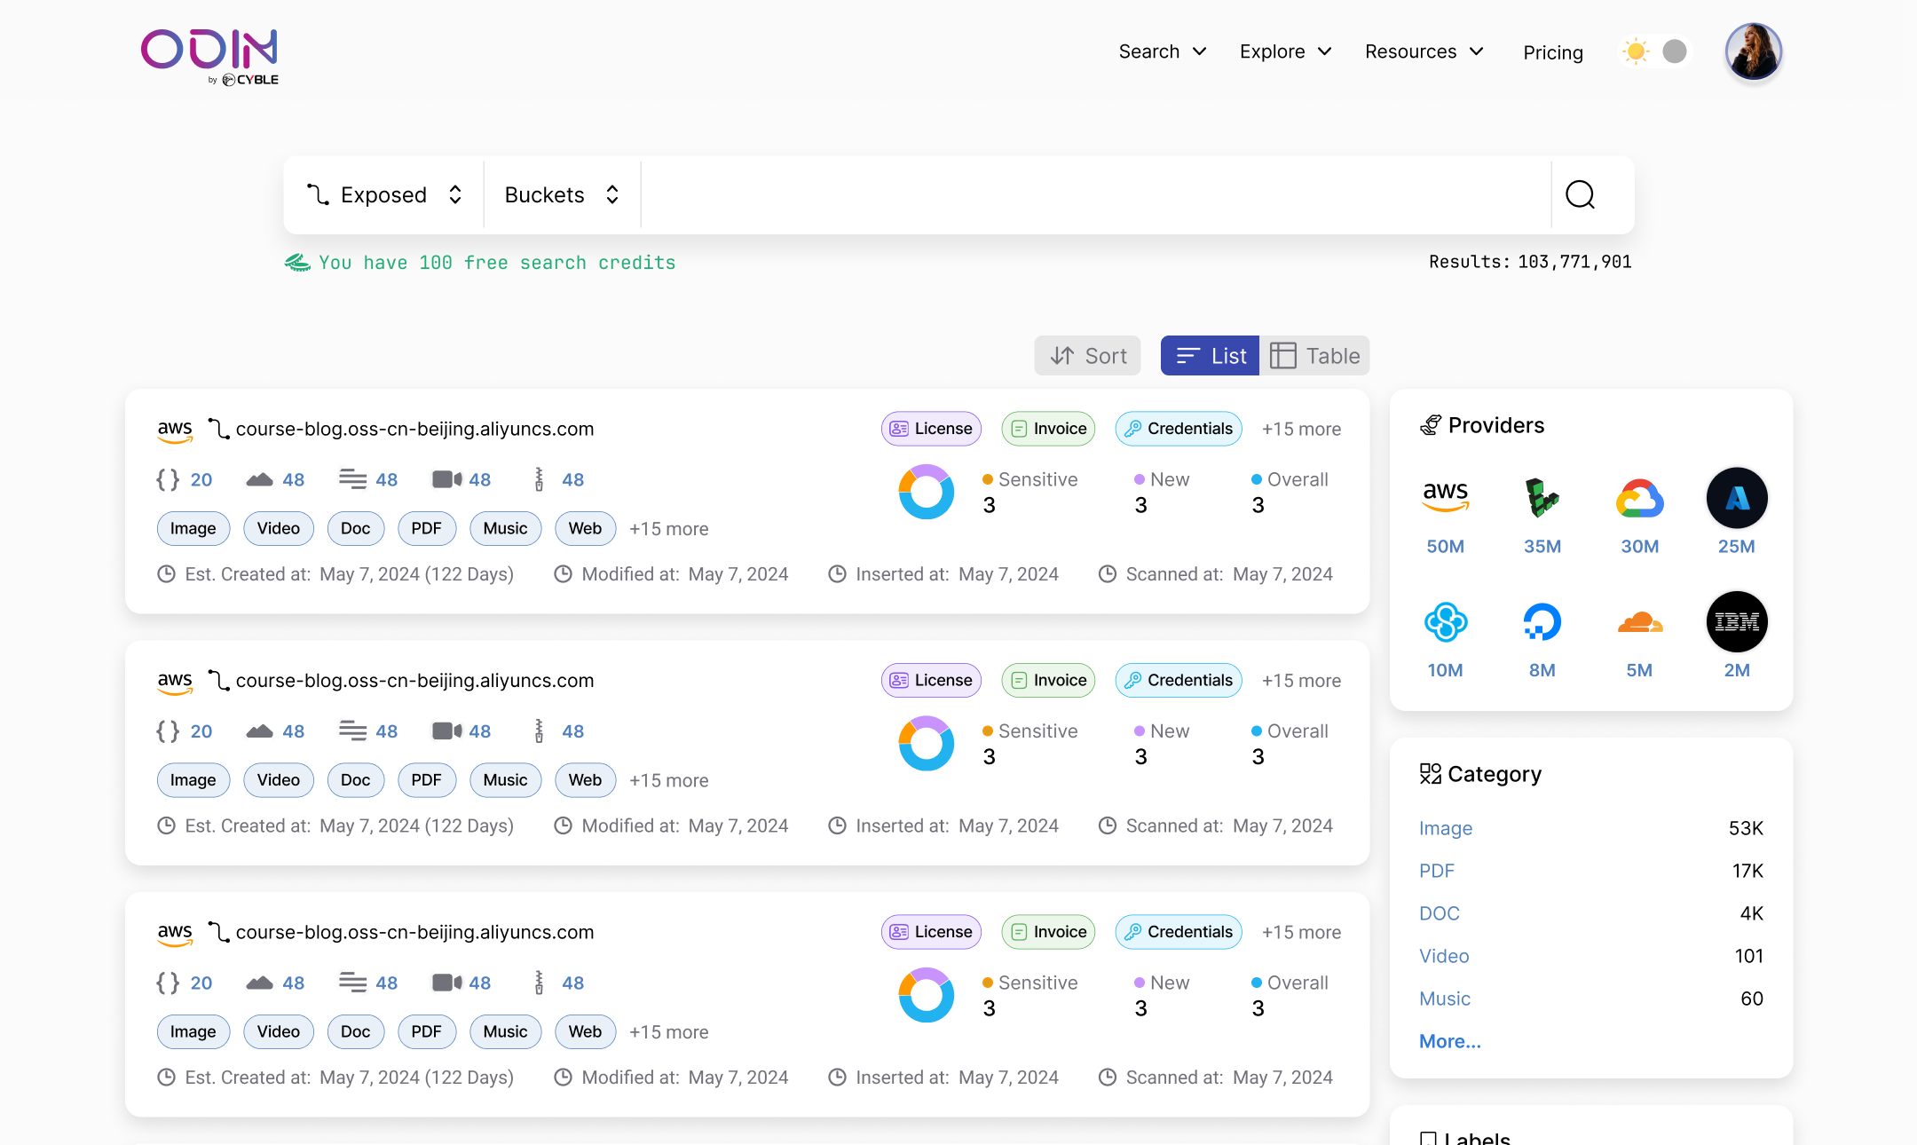1917x1145 pixels.
Task: Click the Invoice tag in first result
Action: 1048,429
